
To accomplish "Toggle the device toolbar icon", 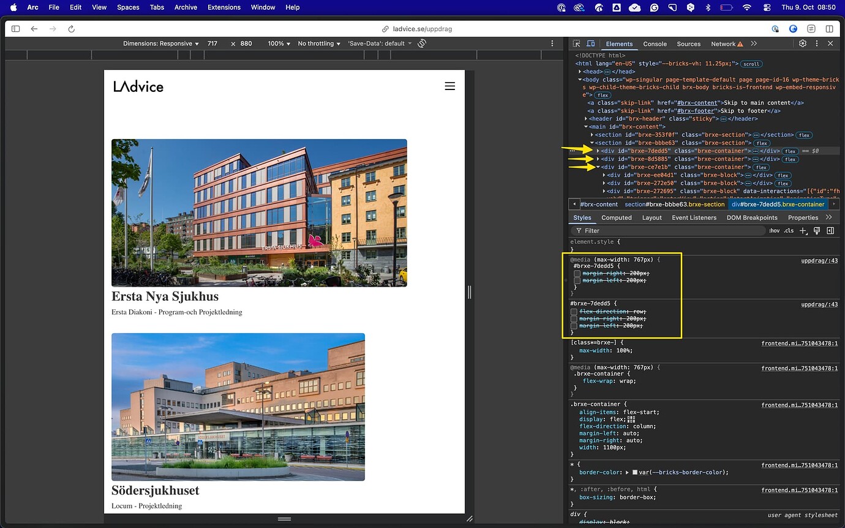I will click(x=590, y=43).
